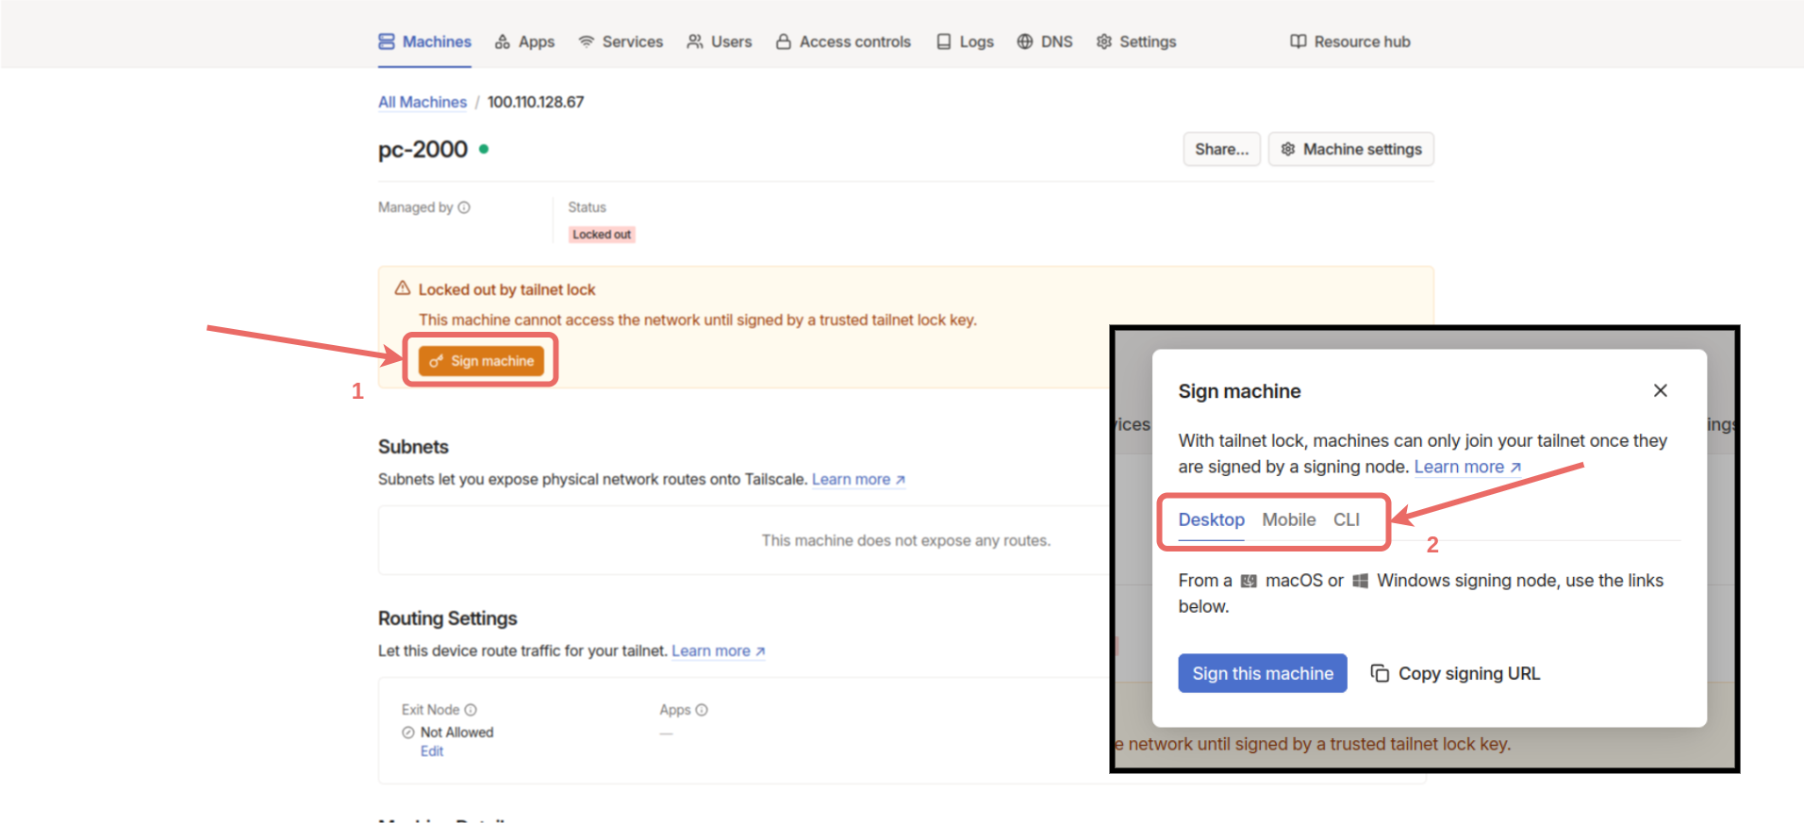The width and height of the screenshot is (1804, 823).
Task: View the Logs tab
Action: pos(965,41)
